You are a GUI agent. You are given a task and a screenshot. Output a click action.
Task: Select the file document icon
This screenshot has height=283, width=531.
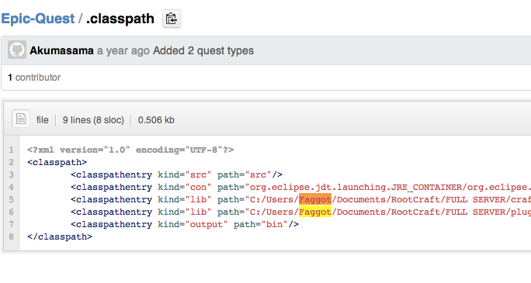pos(21,119)
